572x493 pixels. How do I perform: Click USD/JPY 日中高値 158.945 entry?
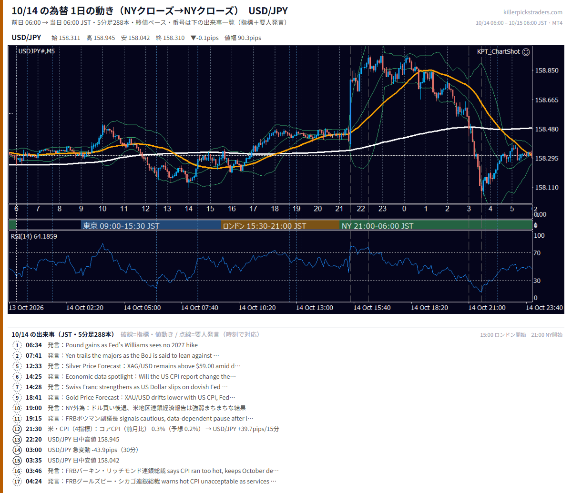pyautogui.click(x=83, y=440)
